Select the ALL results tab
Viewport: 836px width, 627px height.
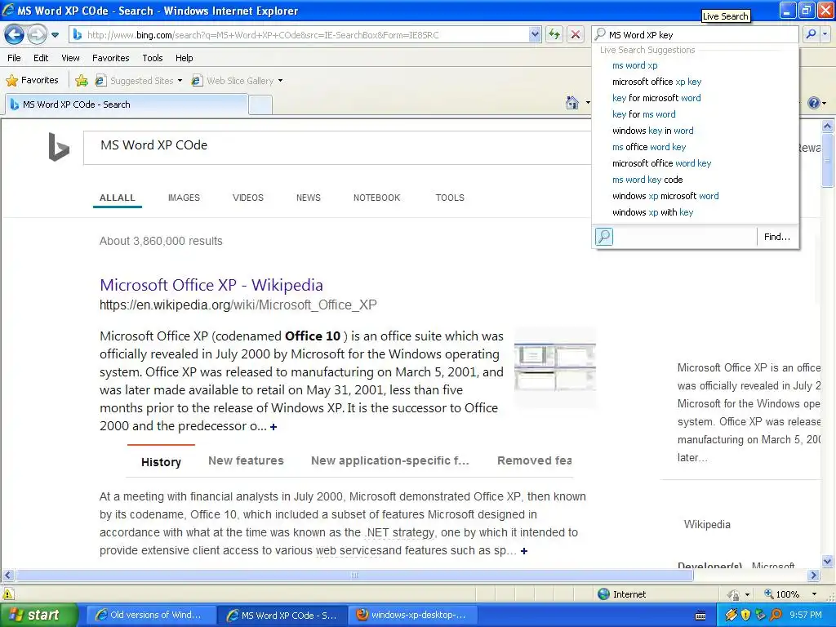tap(118, 198)
